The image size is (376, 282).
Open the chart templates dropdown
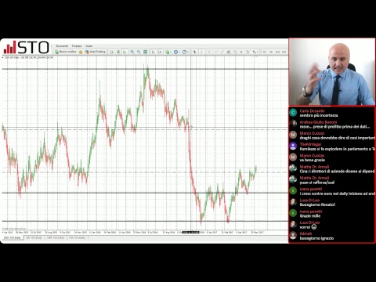pos(188,52)
